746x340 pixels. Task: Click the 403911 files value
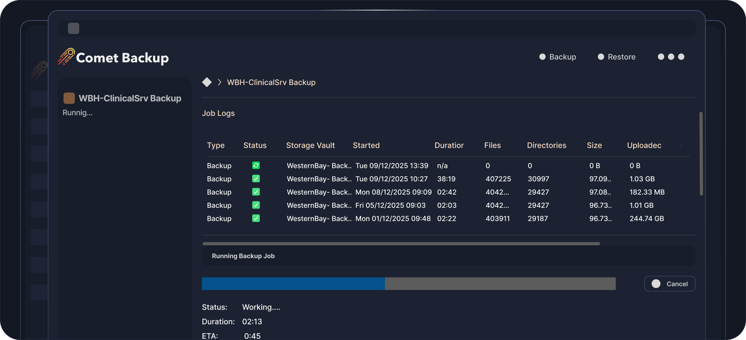498,219
